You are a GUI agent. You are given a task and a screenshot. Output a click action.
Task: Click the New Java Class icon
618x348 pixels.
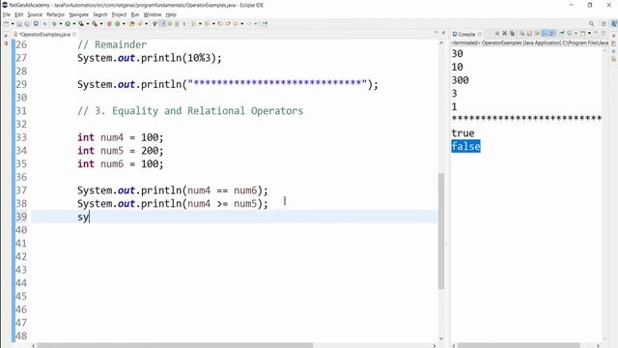[117, 23]
